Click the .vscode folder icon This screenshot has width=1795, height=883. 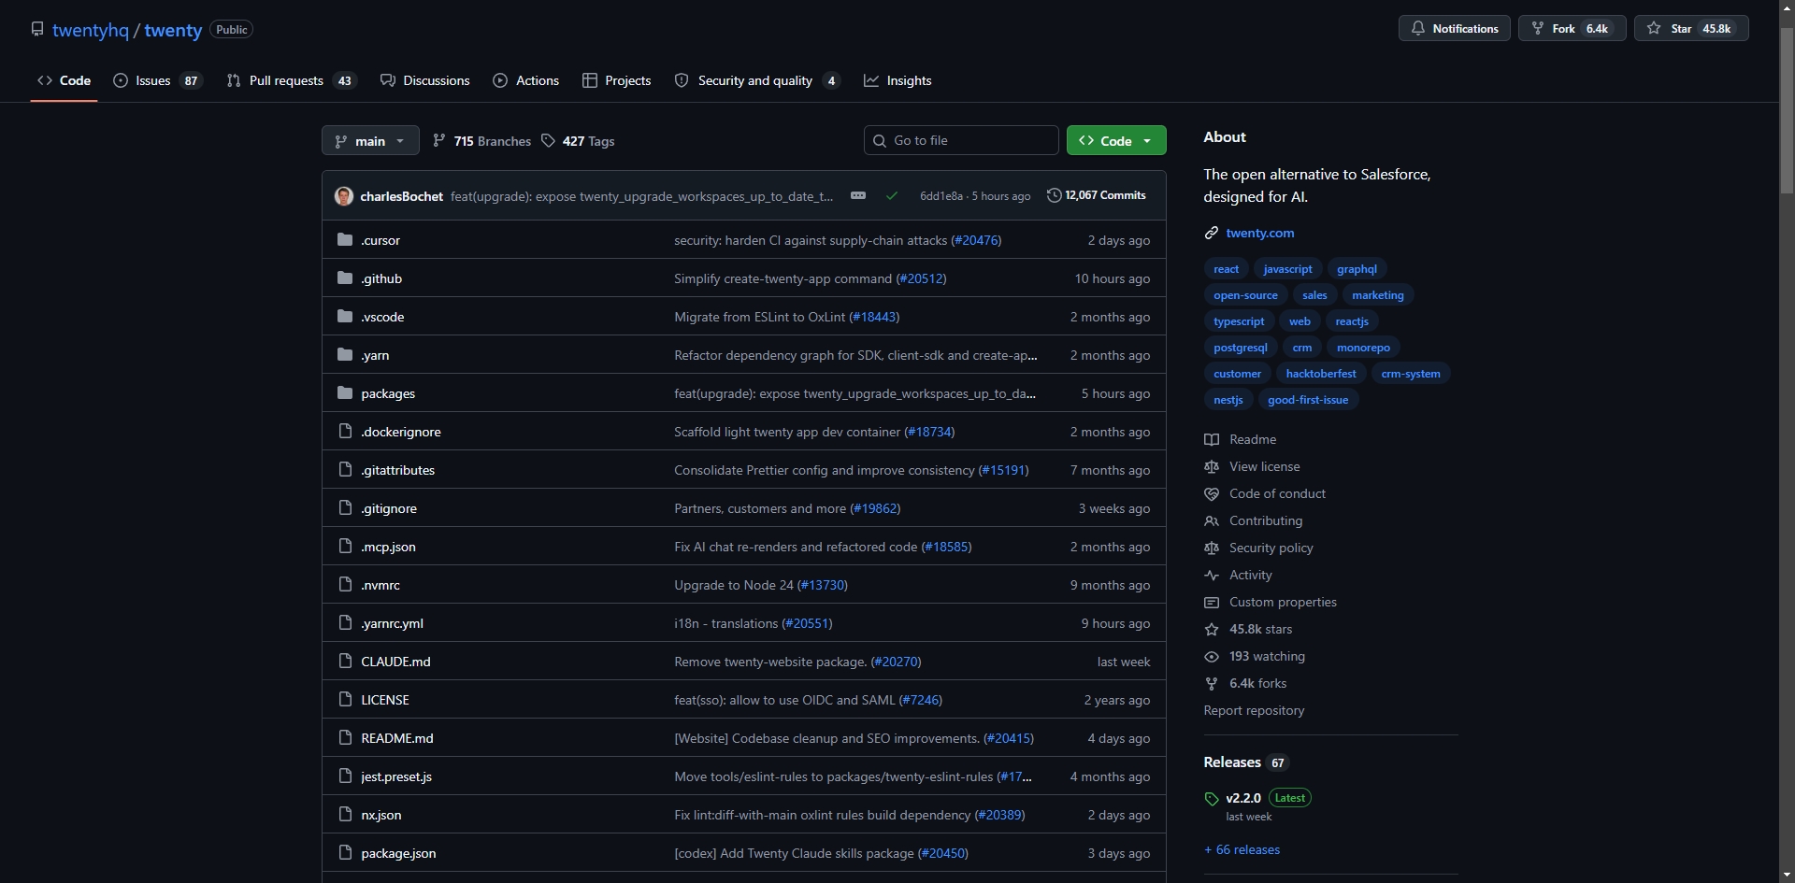pos(345,317)
